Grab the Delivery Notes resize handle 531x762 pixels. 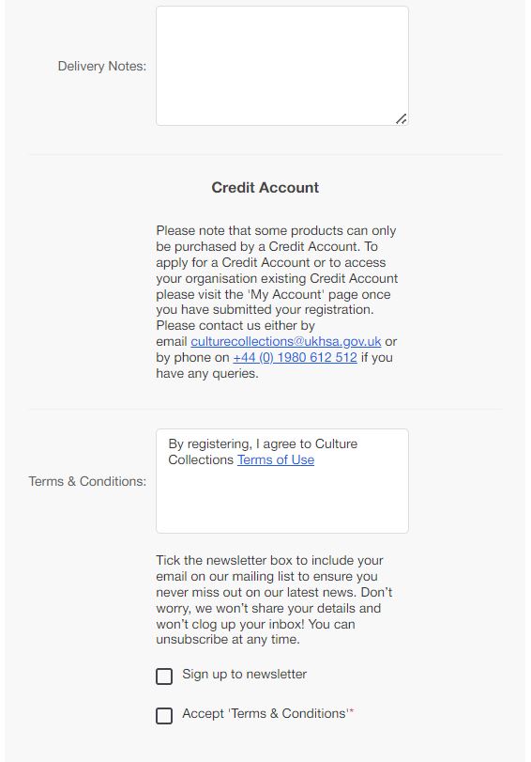(x=402, y=118)
